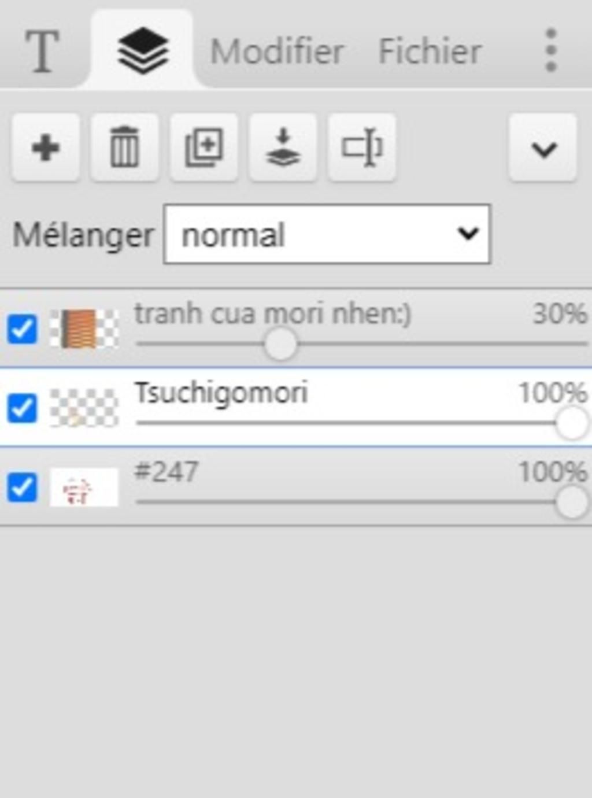Switch to the Text tool tab
Screen dimensions: 592x798
(x=42, y=51)
